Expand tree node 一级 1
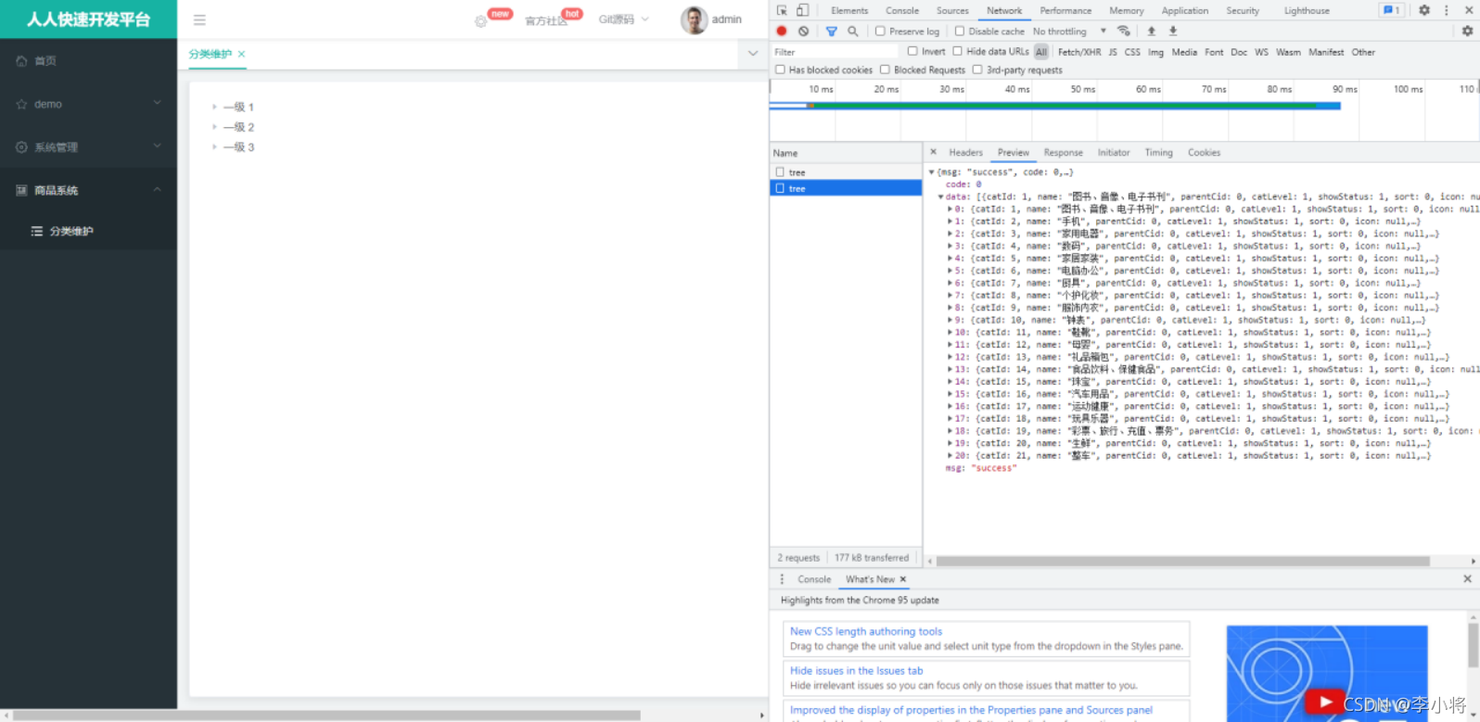 coord(214,107)
